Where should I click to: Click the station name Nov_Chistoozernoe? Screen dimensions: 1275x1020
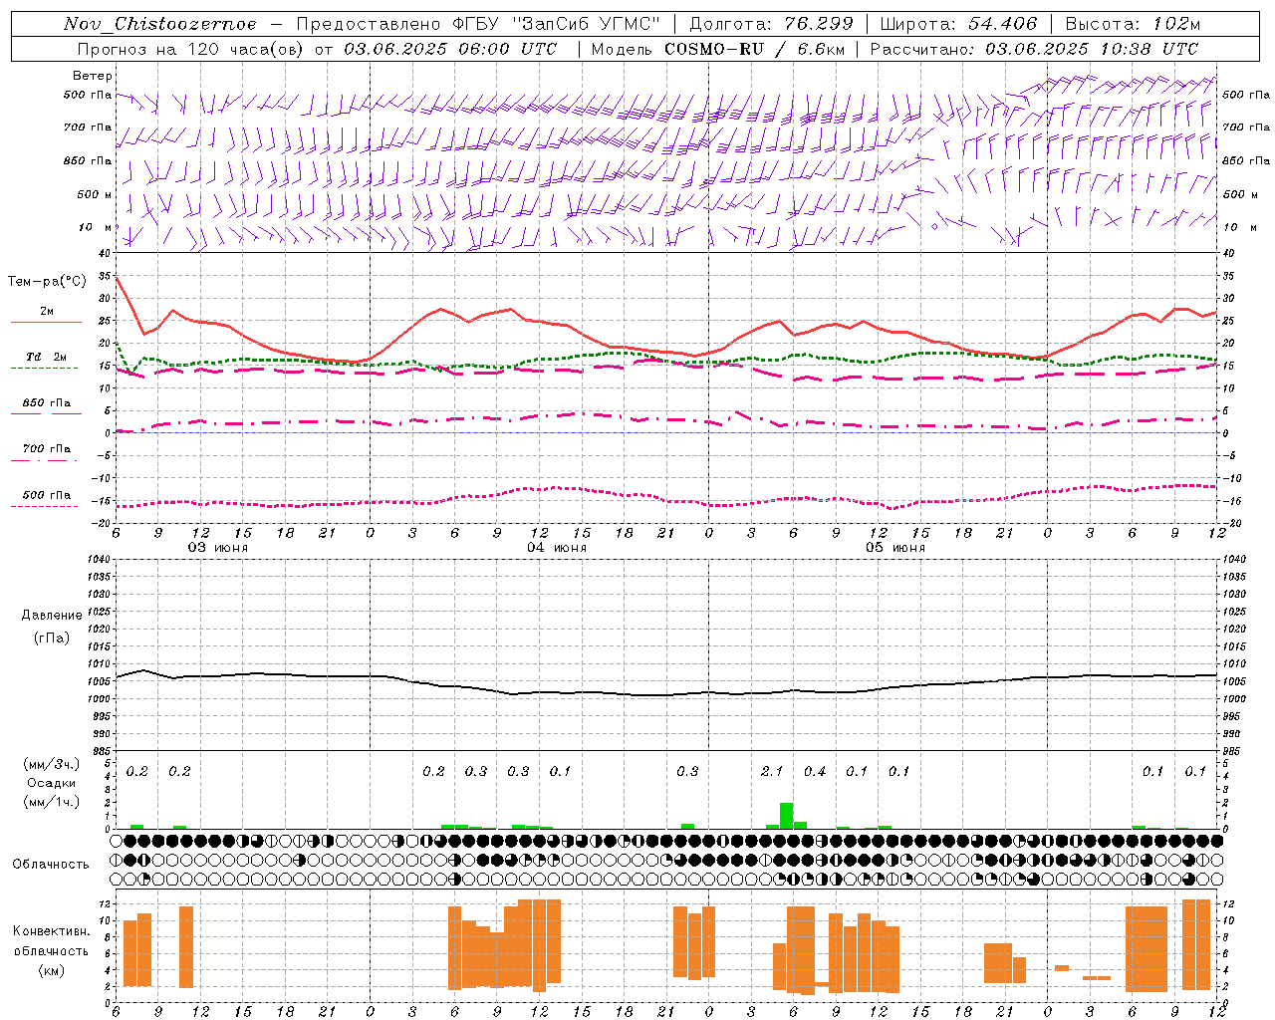(x=159, y=24)
